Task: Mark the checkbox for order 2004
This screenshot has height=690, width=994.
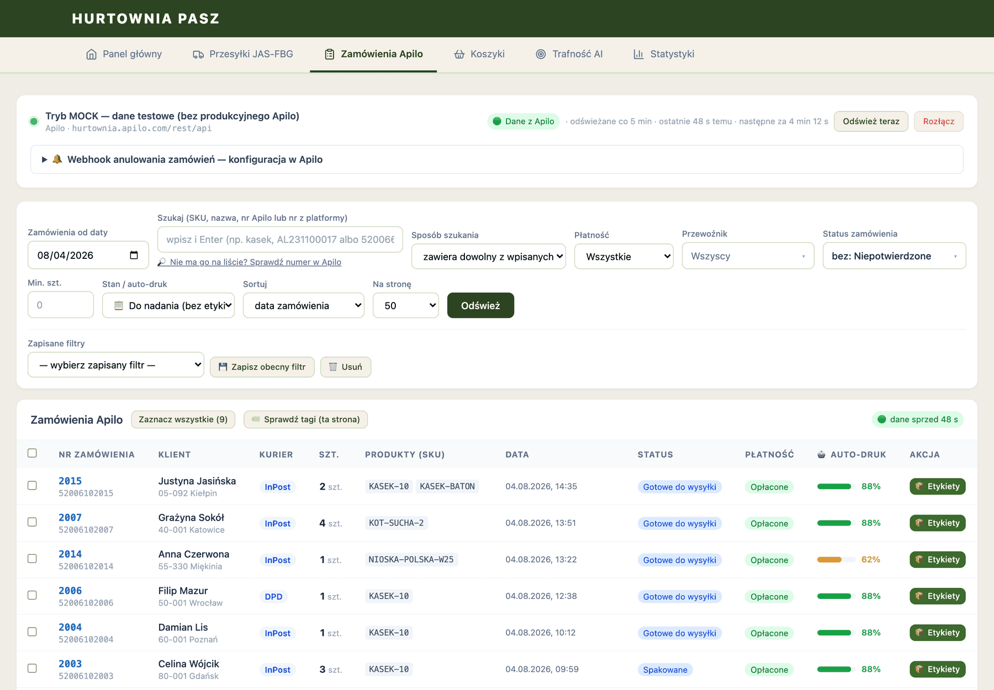Action: [x=32, y=631]
